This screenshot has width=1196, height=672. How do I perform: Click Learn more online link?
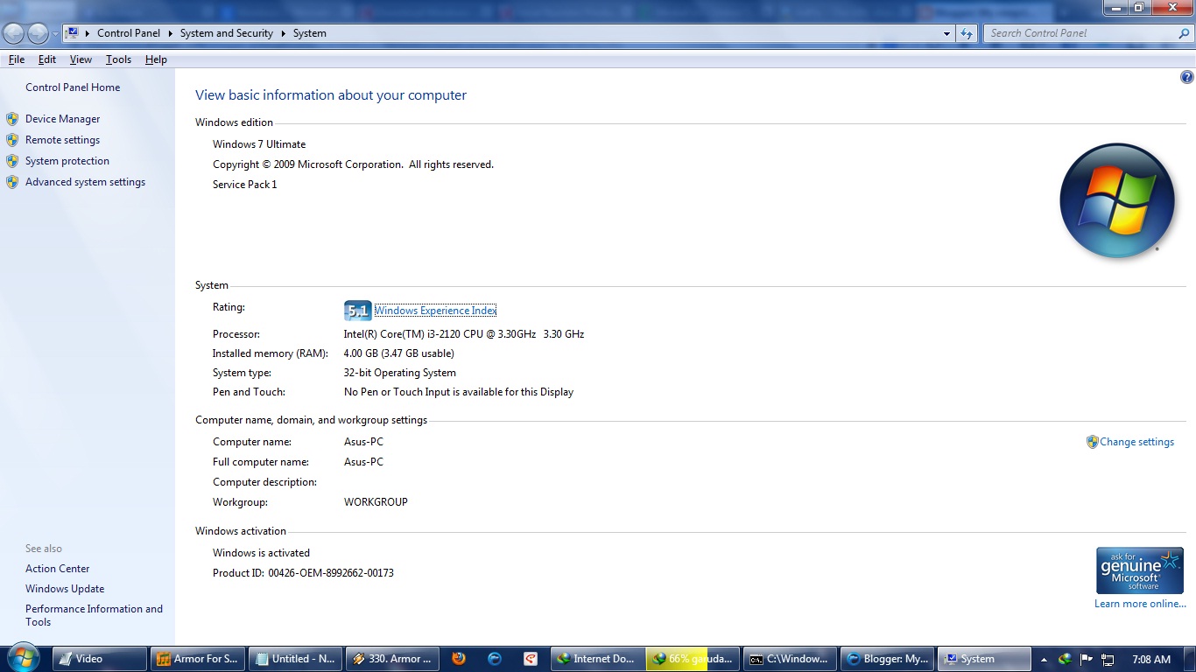1140,604
